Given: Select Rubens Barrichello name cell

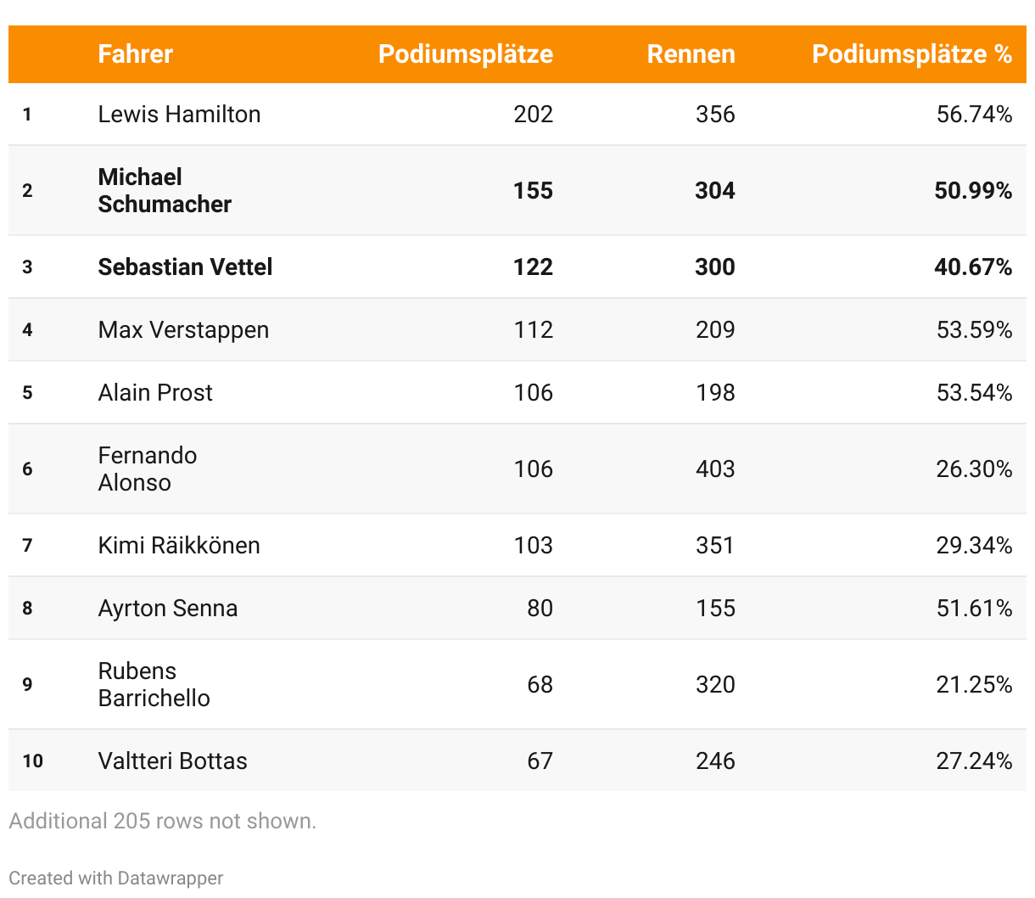Looking at the screenshot, I should click(x=154, y=684).
